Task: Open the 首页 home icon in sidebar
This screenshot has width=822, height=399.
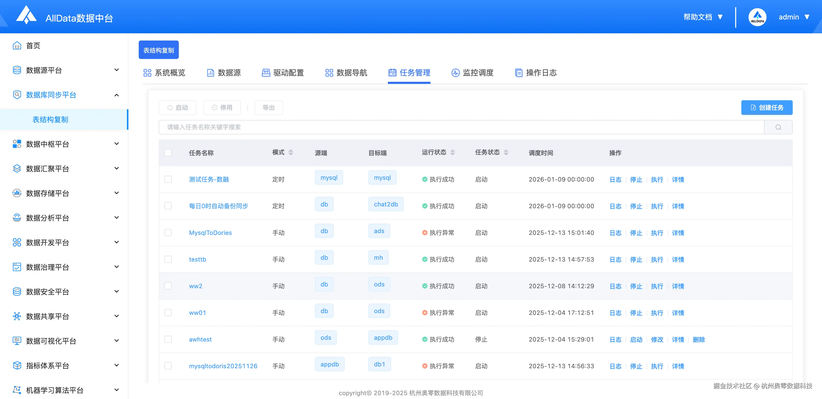Action: point(17,46)
